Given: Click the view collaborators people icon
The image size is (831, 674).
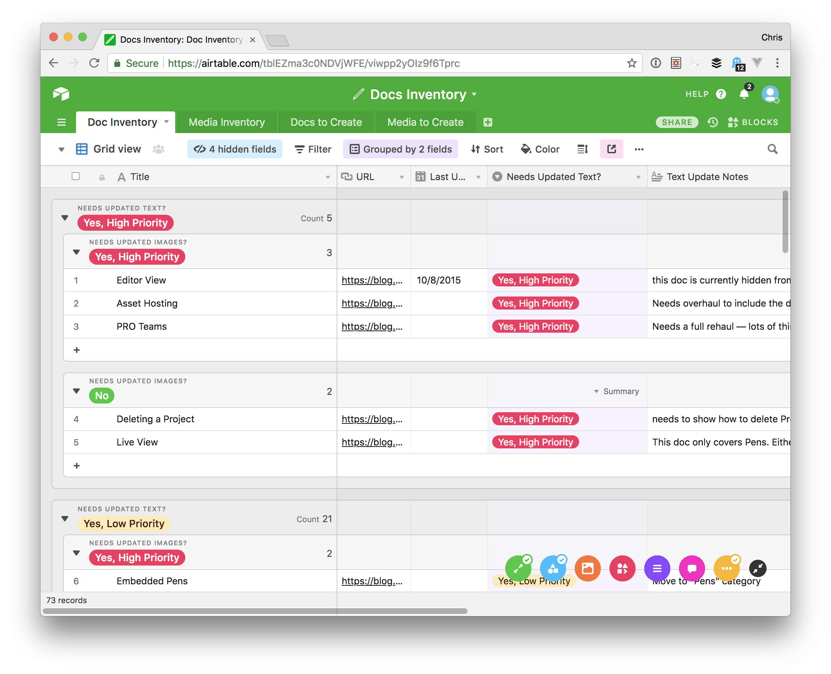Looking at the screenshot, I should point(159,149).
